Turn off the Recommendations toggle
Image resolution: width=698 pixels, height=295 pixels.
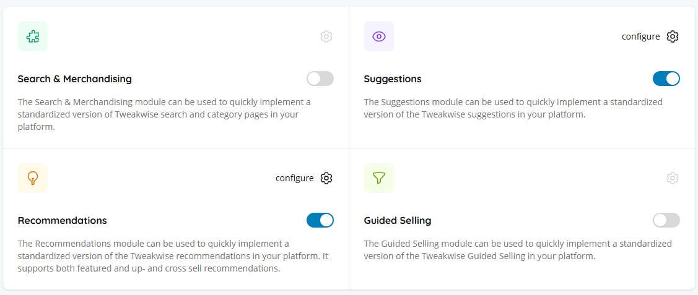320,220
